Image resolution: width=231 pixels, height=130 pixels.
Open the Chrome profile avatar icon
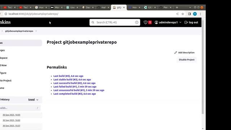pyautogui.click(x=195, y=14)
